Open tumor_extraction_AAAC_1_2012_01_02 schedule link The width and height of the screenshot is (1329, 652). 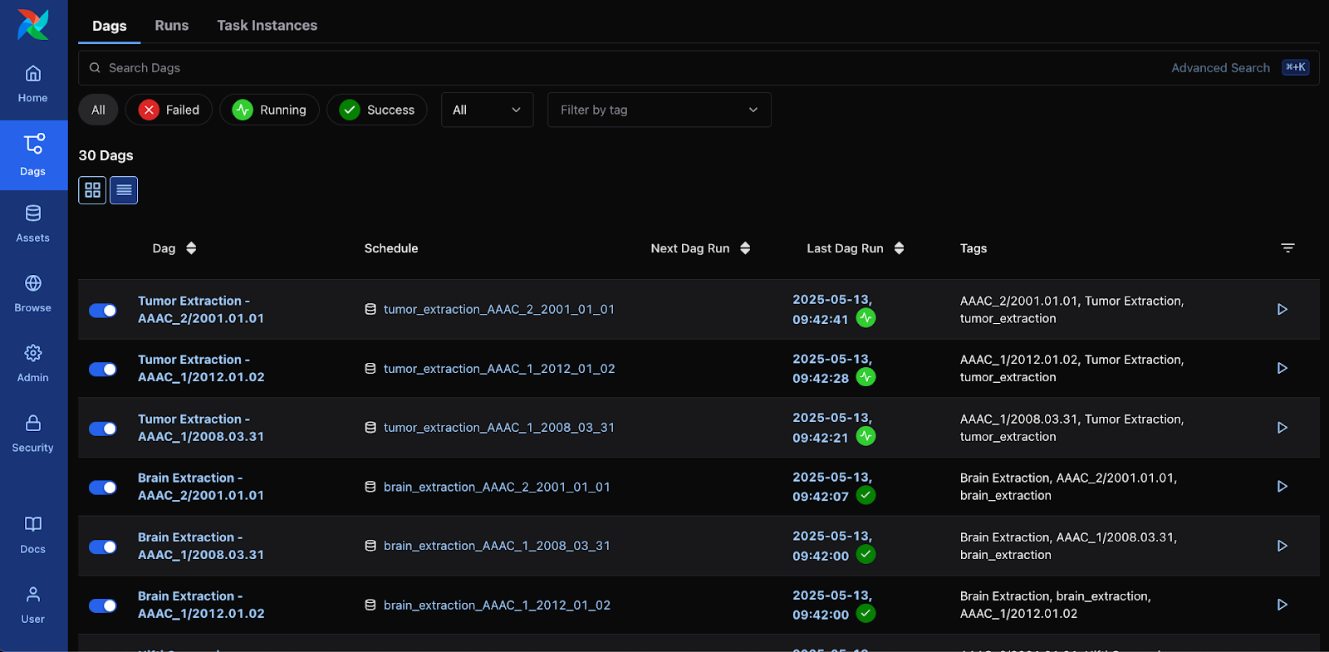pos(498,369)
